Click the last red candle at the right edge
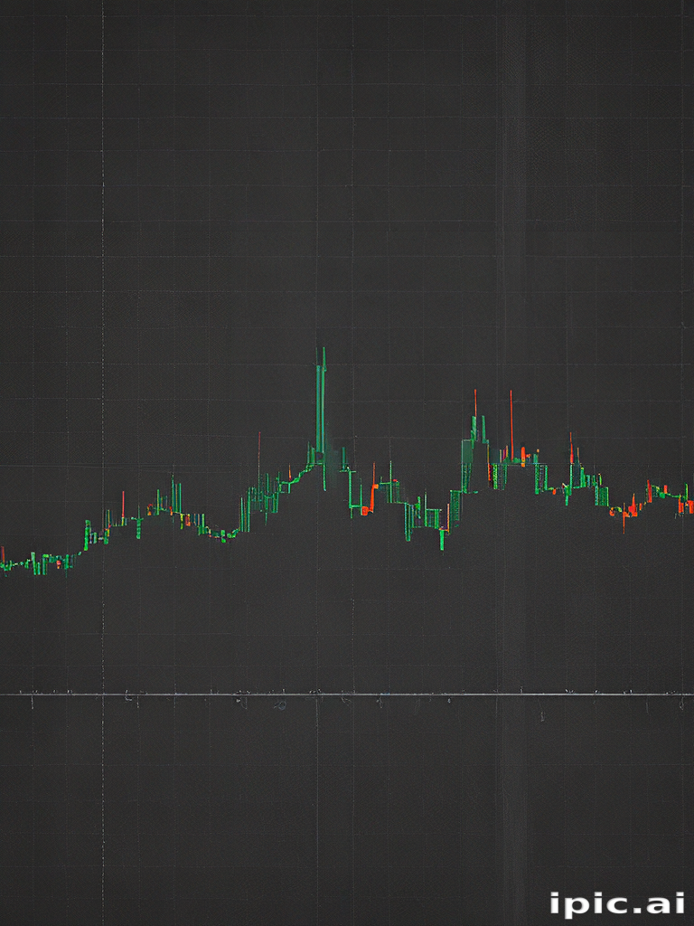The width and height of the screenshot is (694, 926). click(x=680, y=506)
